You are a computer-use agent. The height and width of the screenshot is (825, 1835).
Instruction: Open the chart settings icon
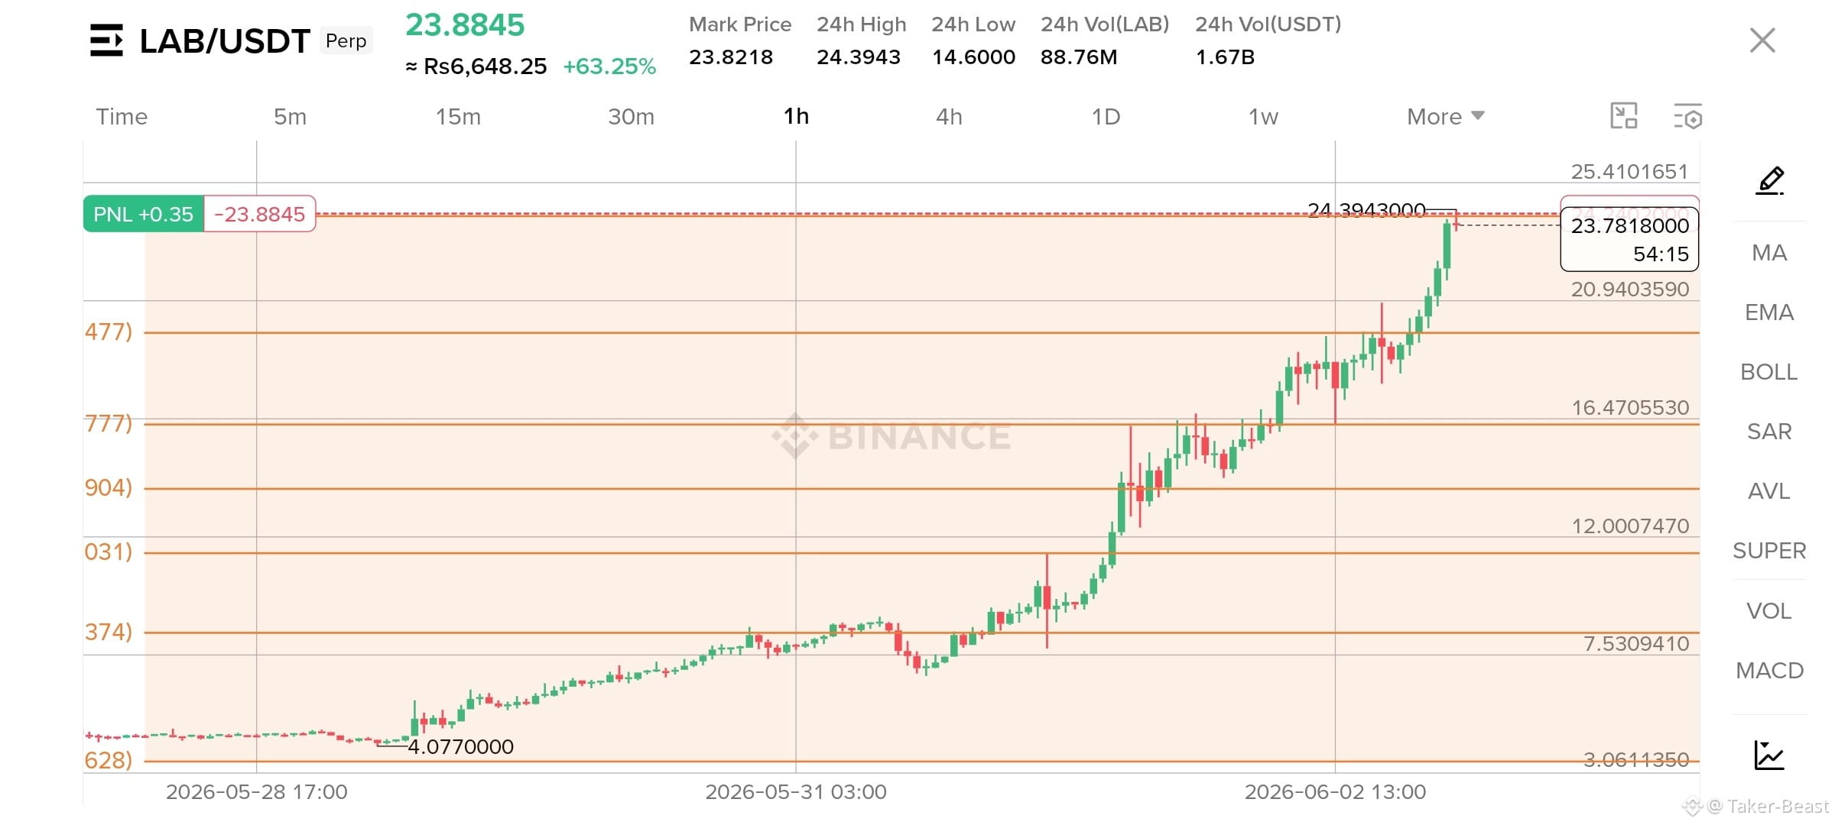coord(1687,116)
